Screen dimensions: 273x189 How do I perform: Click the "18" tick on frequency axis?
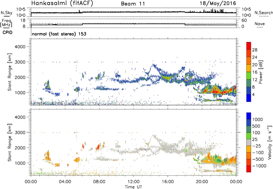[x=23, y=20]
